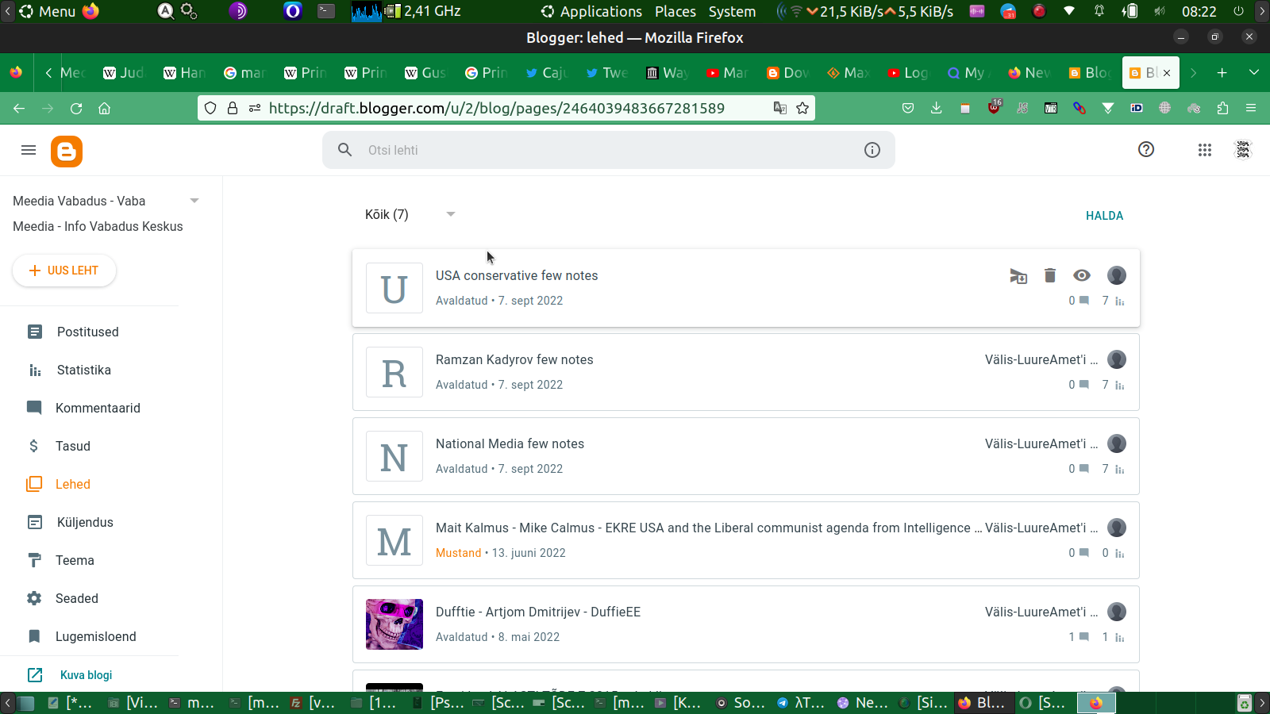Expand the blog selector dropdown arrow
Viewport: 1270px width, 714px height.
(194, 201)
